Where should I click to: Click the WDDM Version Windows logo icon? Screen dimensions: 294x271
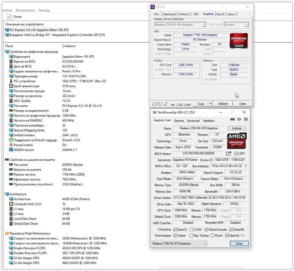11,150
